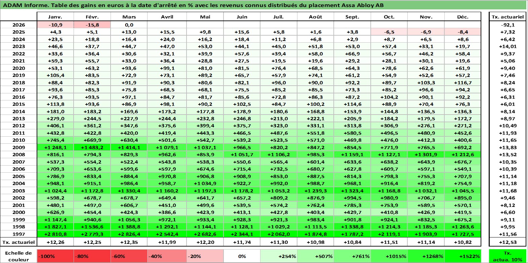Select the +14,01 actuarial rate for 2023

coord(507,46)
